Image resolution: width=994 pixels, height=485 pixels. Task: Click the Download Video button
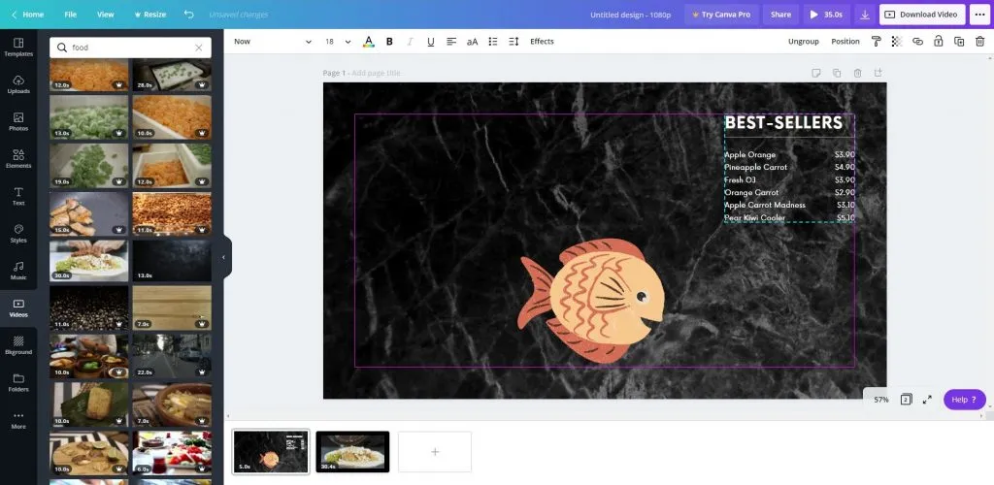(x=922, y=14)
